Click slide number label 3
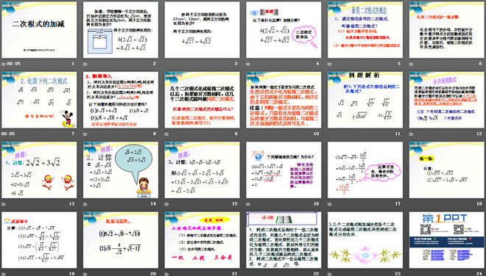 click(236, 64)
